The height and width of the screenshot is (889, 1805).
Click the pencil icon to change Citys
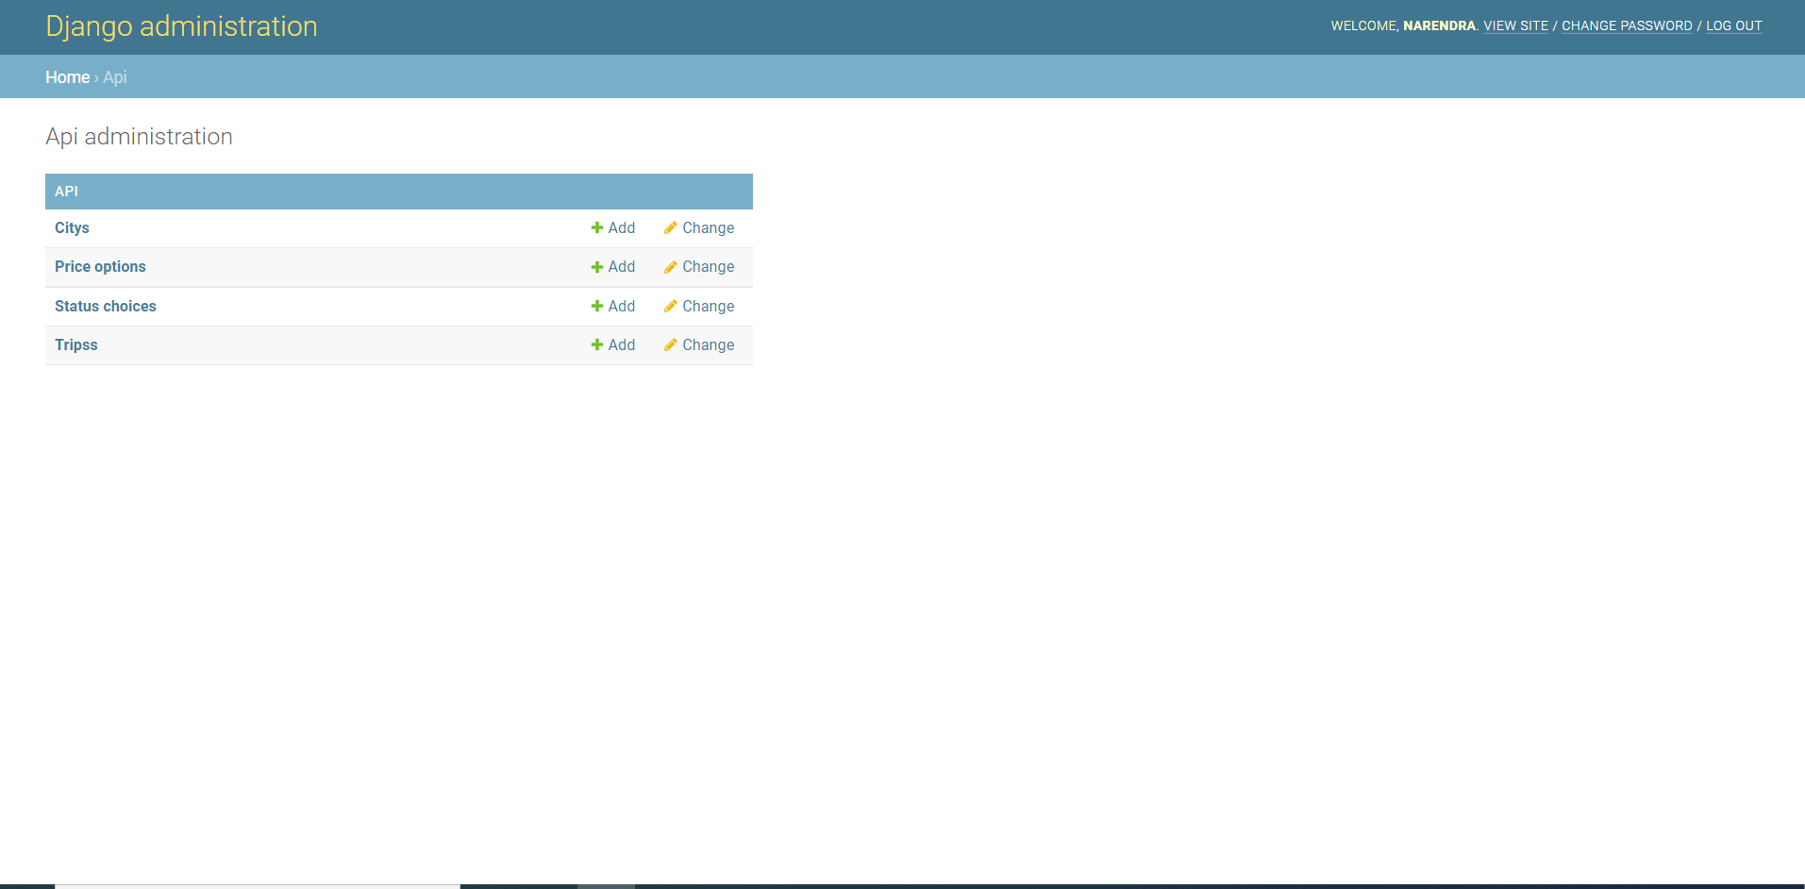[670, 227]
